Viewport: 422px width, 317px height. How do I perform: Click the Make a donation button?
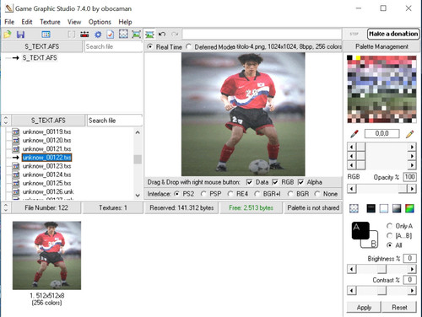(393, 34)
